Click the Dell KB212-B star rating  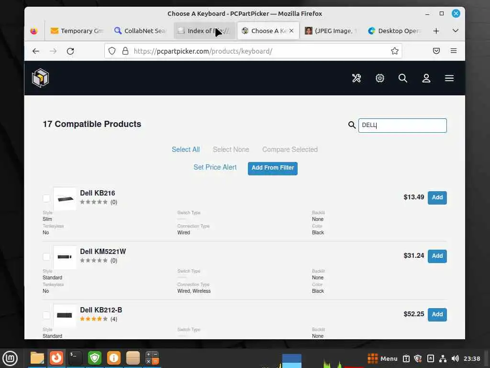(x=94, y=319)
